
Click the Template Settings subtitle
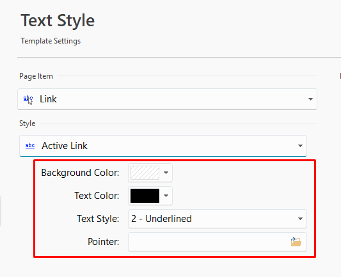[51, 41]
